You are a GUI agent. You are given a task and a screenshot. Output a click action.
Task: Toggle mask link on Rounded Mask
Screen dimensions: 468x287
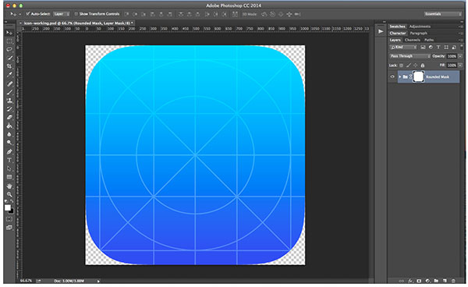411,76
